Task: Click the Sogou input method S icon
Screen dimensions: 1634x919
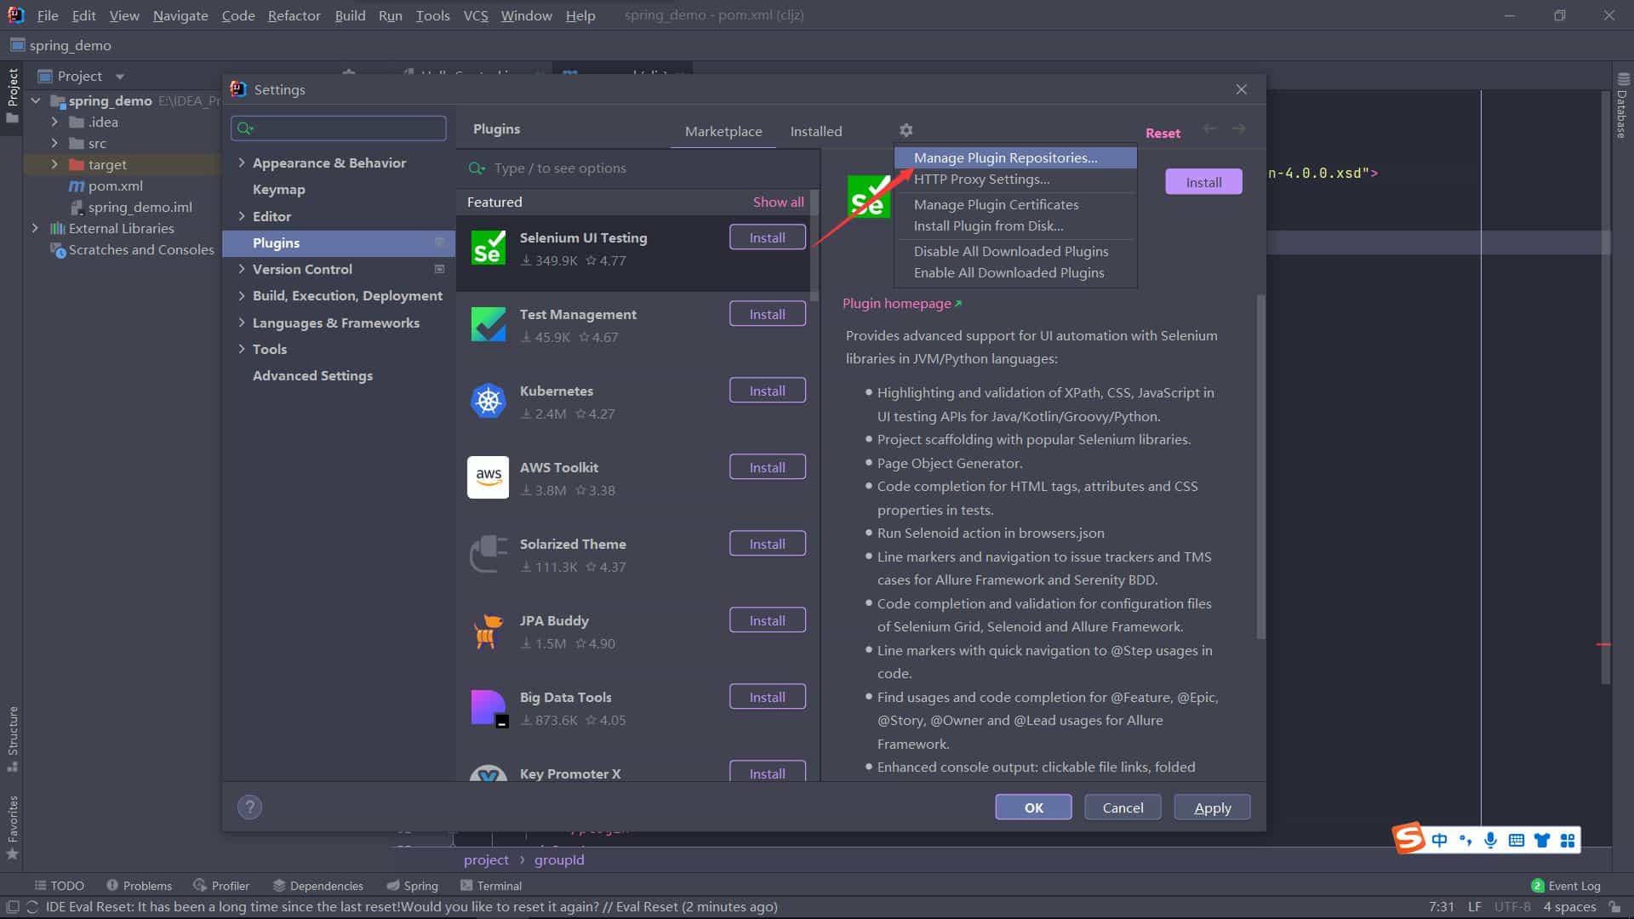Action: pyautogui.click(x=1408, y=838)
